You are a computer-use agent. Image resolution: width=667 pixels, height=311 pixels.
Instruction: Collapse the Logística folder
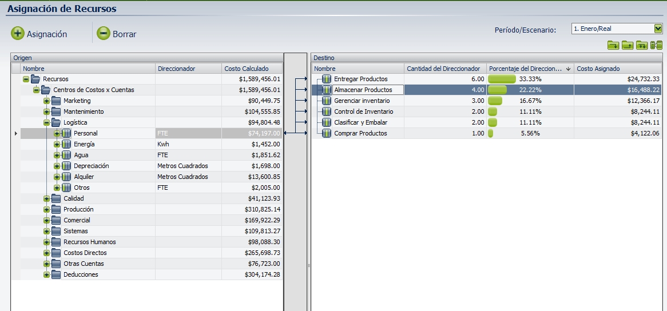(x=46, y=122)
